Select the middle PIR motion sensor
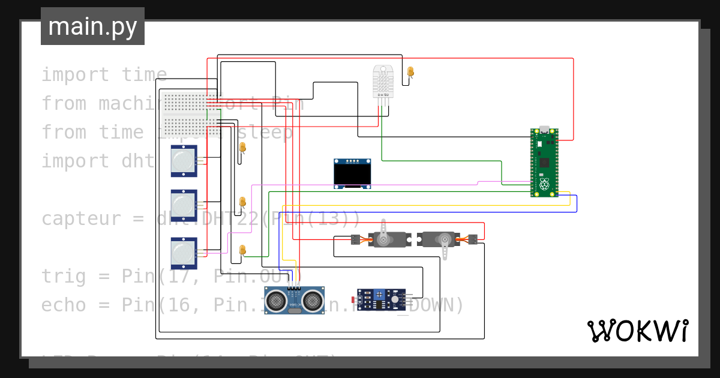This screenshot has width=720, height=378. click(184, 205)
